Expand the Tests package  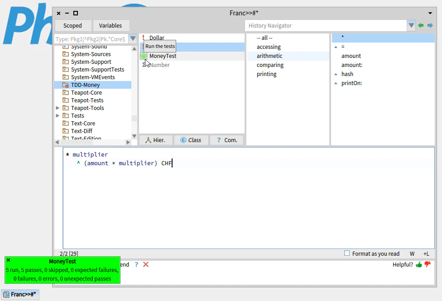tap(58, 115)
